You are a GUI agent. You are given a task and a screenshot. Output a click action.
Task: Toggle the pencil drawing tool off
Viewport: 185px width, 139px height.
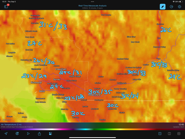pos(163,7)
